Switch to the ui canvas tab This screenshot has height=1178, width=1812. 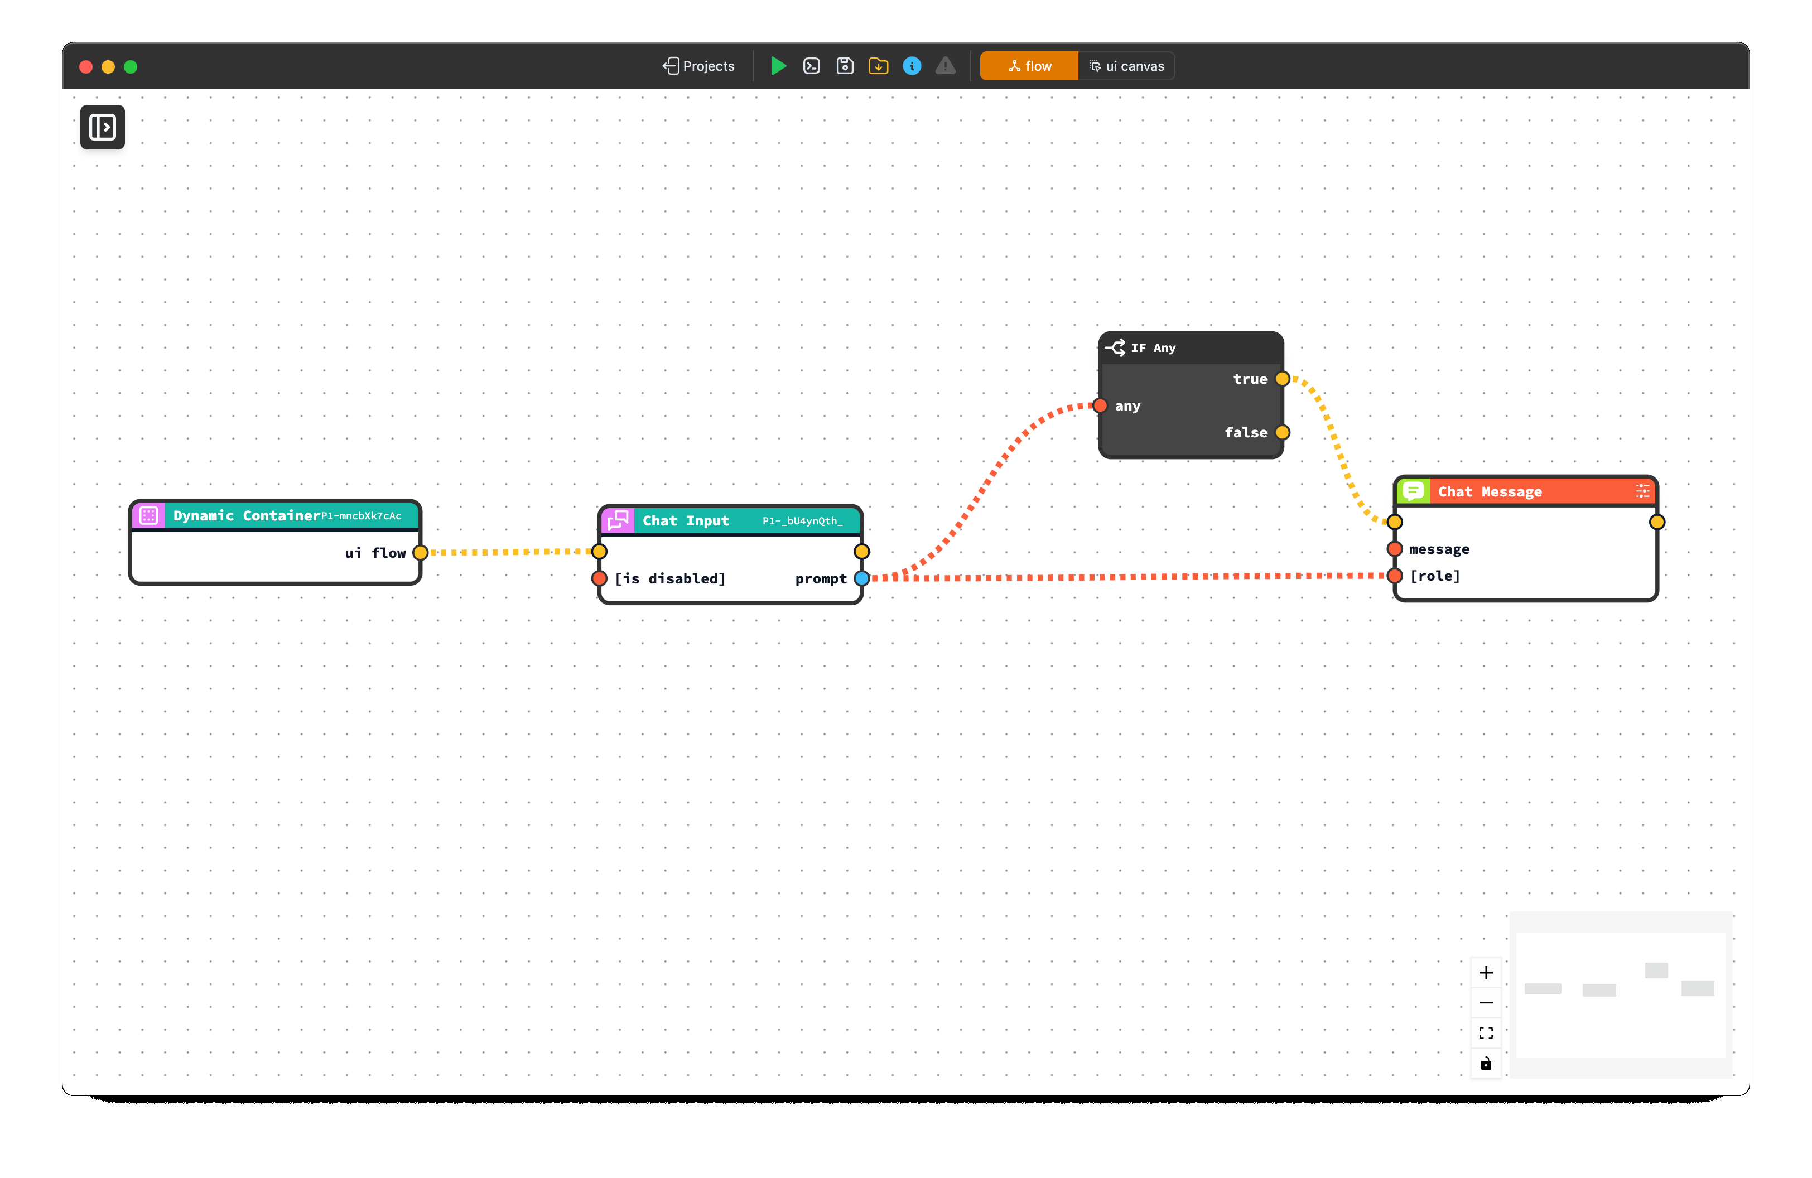(1126, 66)
